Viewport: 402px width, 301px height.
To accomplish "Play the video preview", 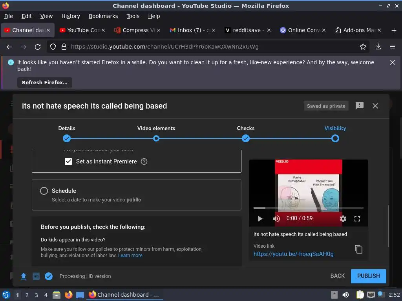I will (x=260, y=219).
